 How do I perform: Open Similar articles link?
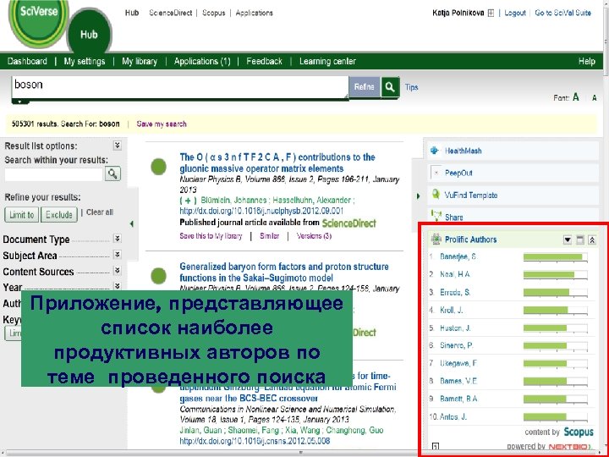point(269,236)
